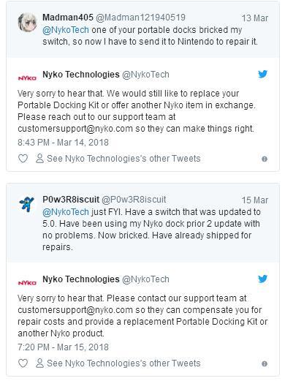Click Twitter bird icon on first Nyko tweet
This screenshot has width=285, height=381.
(x=262, y=74)
